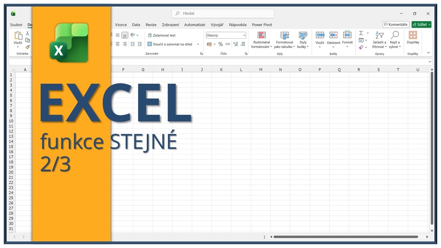This screenshot has height=248, width=441.
Task: Click Formátovat jako tabulku
Action: pos(285,40)
